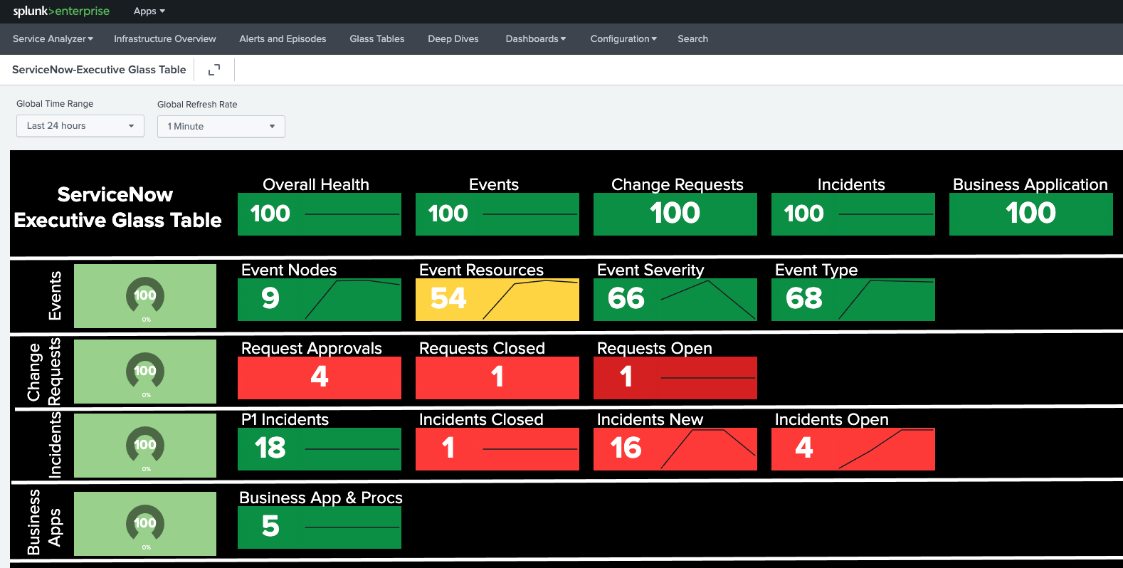Click the vertical Business Apps row label
1123x568 pixels.
click(44, 522)
